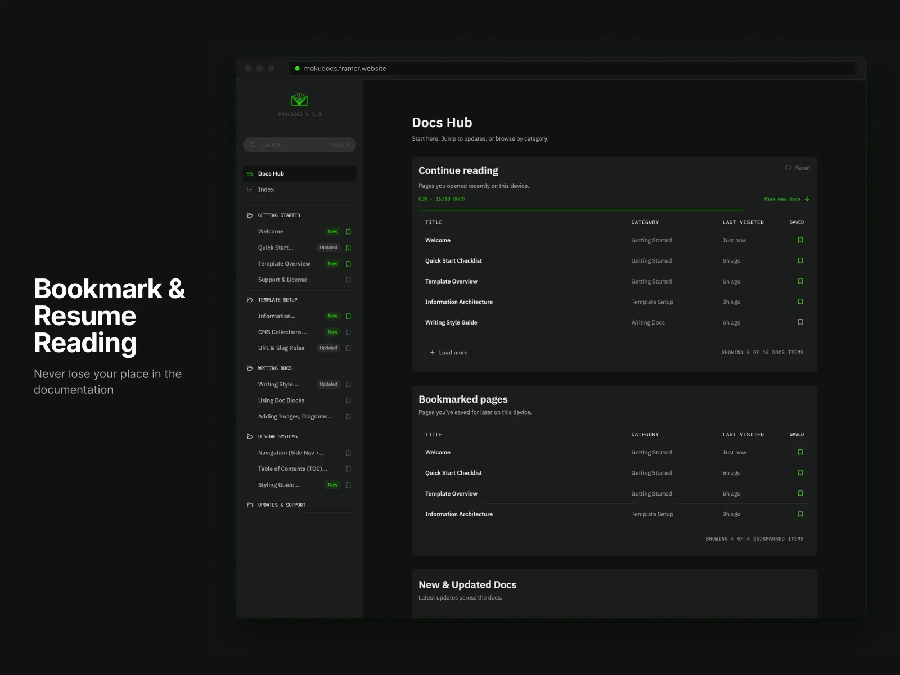
Task: Unsave Template Overview in Continue reading
Action: [x=800, y=281]
